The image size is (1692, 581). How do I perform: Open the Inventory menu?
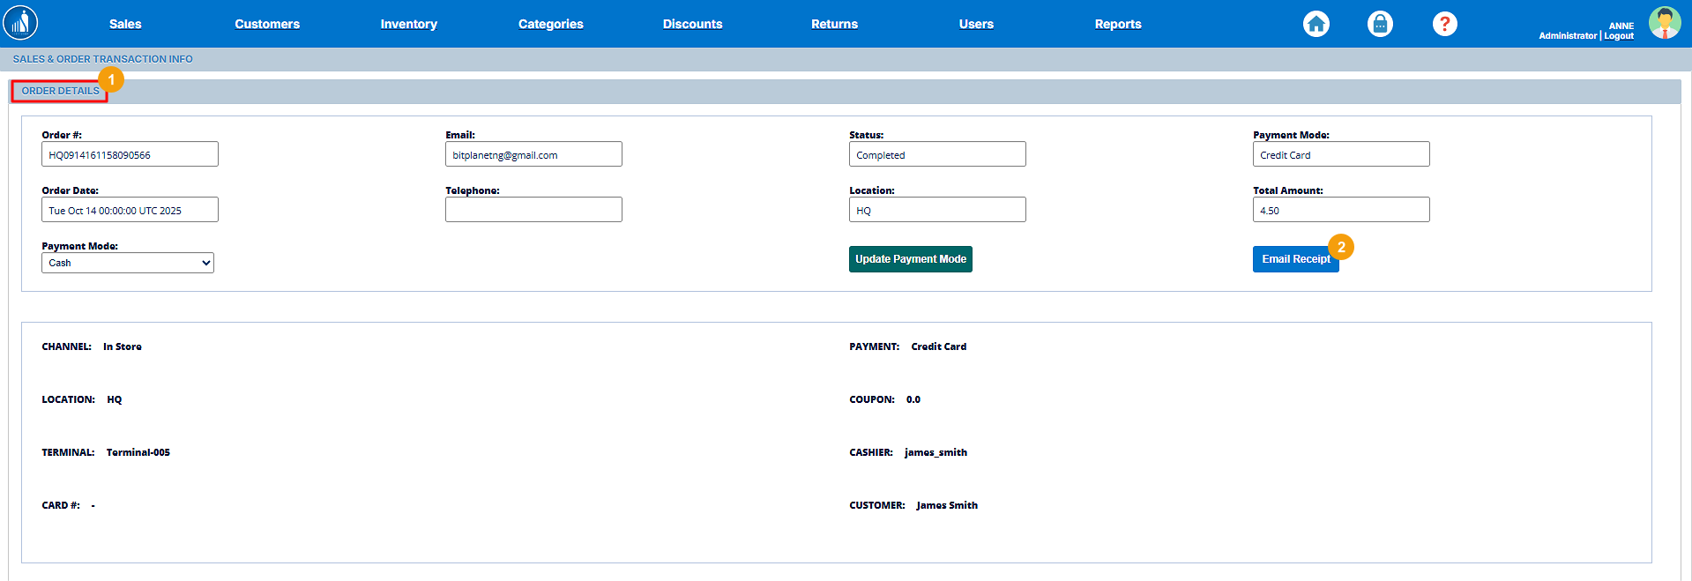coord(408,24)
